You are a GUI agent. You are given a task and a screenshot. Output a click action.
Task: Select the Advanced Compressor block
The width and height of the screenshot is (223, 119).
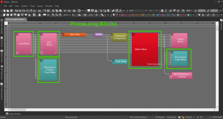[x=119, y=37]
